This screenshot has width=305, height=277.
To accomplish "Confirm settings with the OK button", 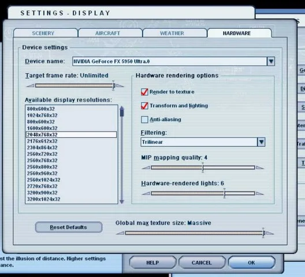I will [251, 263].
